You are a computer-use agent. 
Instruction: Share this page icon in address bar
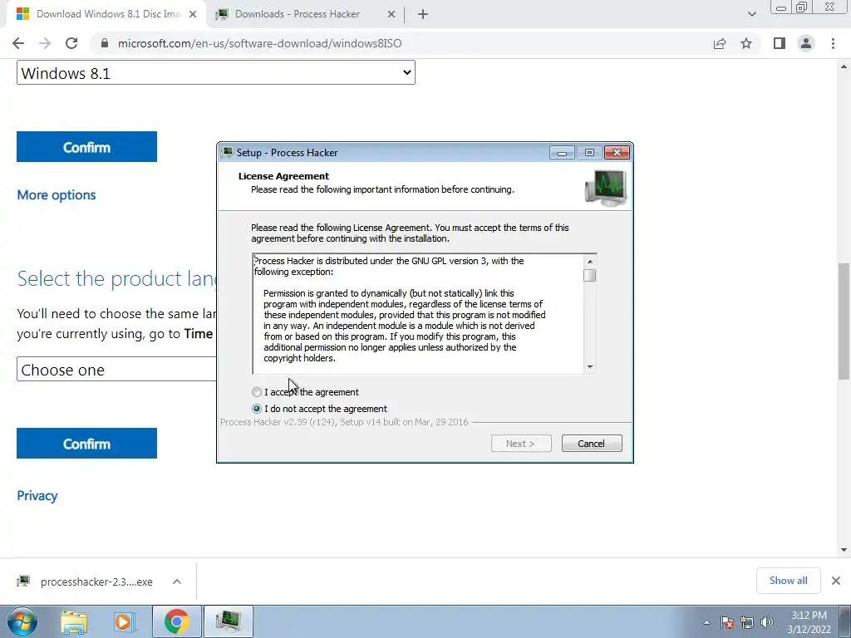720,43
